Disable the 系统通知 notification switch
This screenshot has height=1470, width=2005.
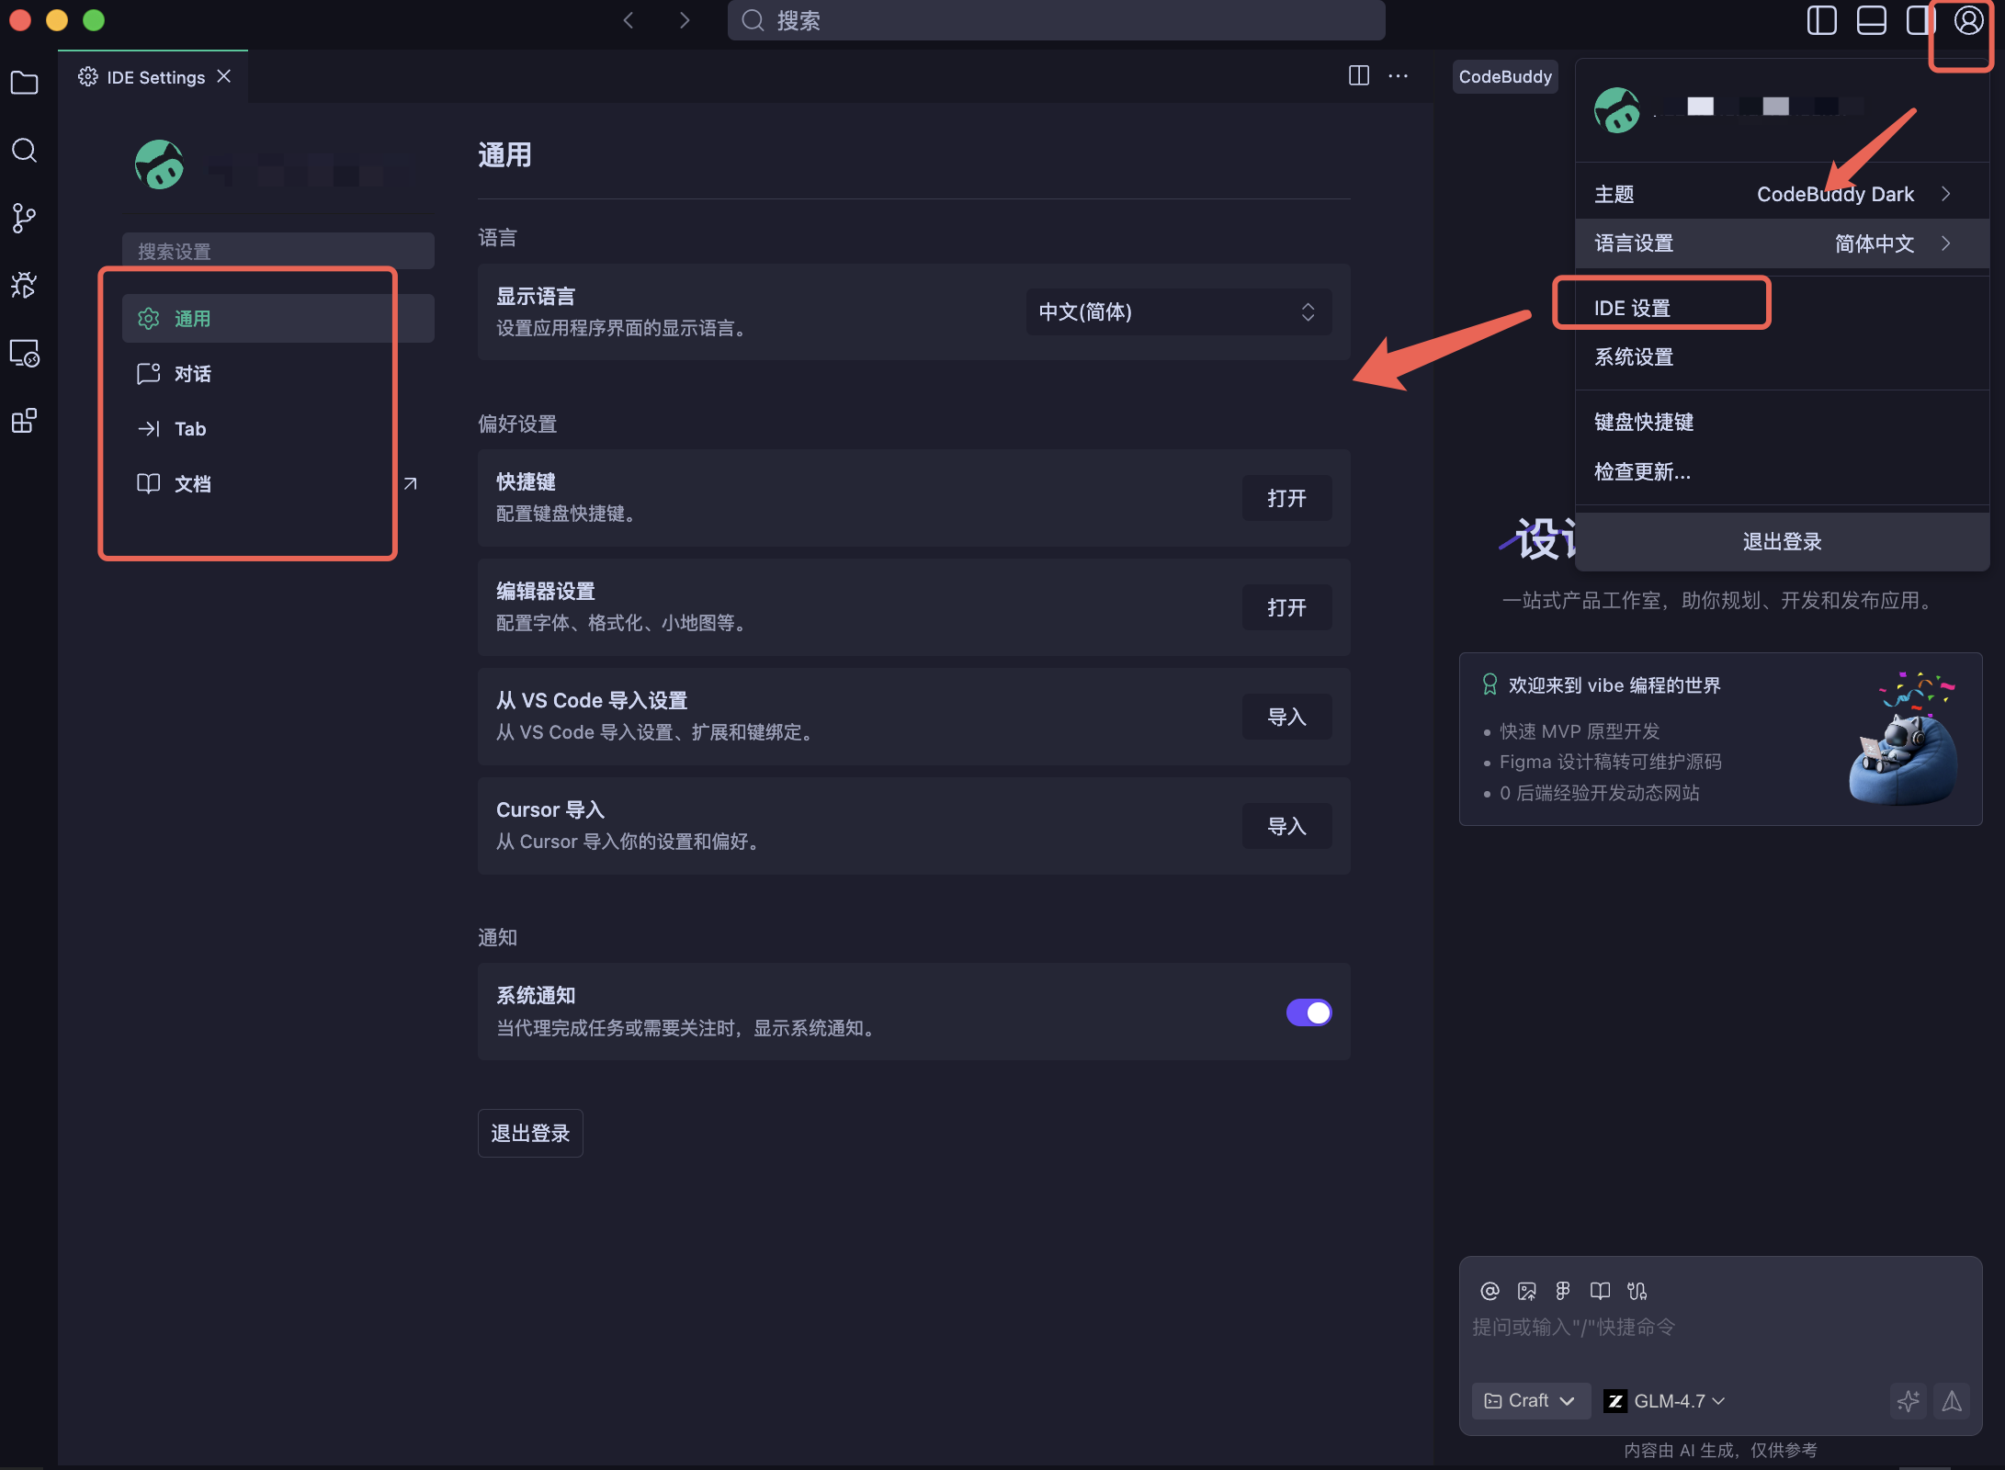coord(1308,1012)
